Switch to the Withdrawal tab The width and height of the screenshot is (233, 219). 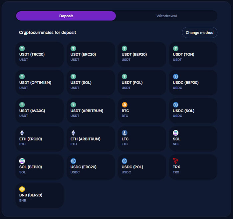pyautogui.click(x=166, y=16)
